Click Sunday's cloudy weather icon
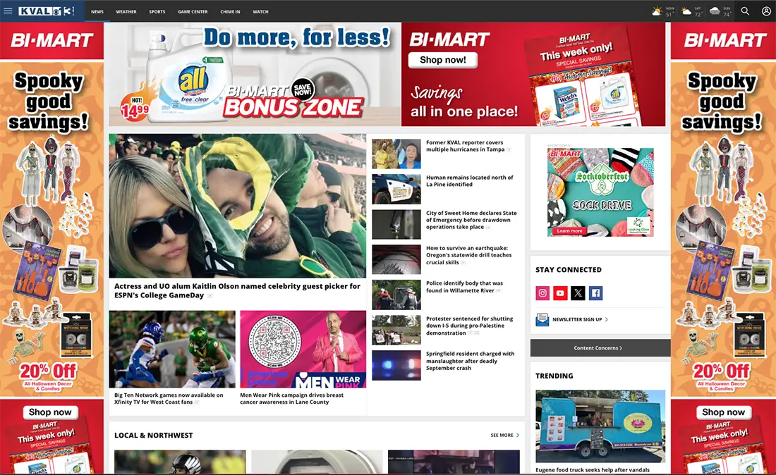 715,11
